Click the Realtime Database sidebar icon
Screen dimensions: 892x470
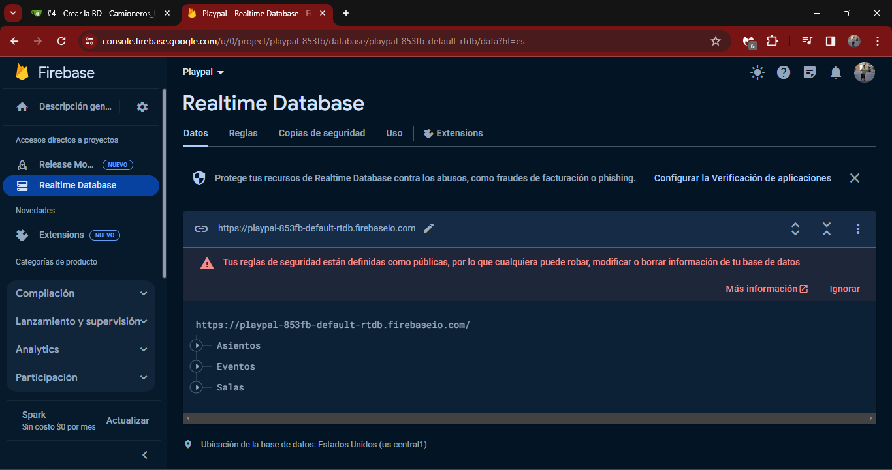click(x=22, y=186)
